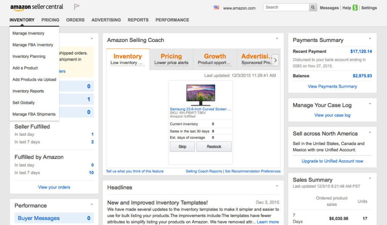Click Tell us what you think link
The height and width of the screenshot is (225, 387).
[135, 171]
